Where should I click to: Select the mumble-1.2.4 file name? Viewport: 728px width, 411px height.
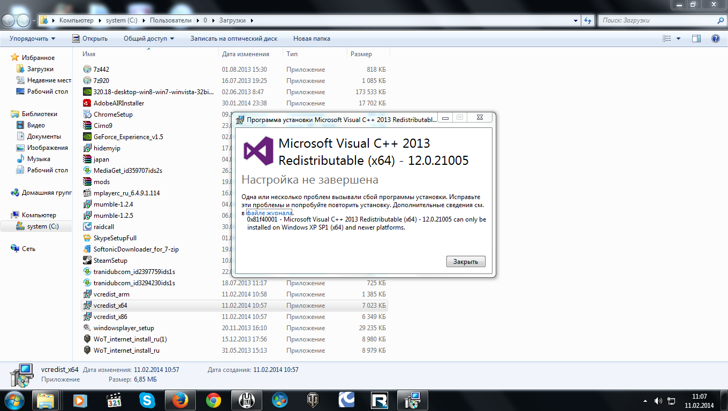(x=113, y=204)
